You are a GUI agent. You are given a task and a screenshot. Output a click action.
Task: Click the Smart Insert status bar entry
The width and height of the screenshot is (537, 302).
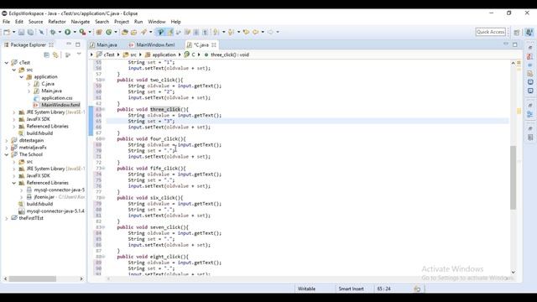click(x=351, y=289)
